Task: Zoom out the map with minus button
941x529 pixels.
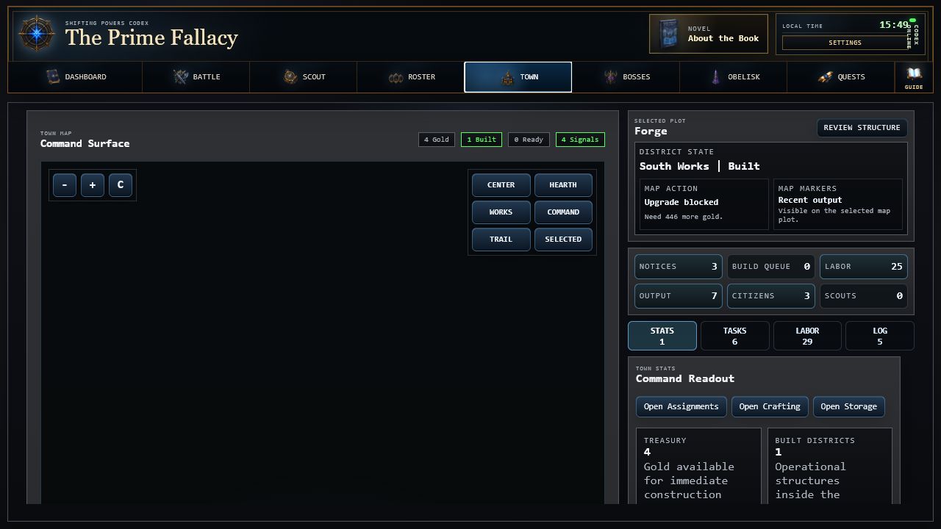Action: click(x=65, y=185)
